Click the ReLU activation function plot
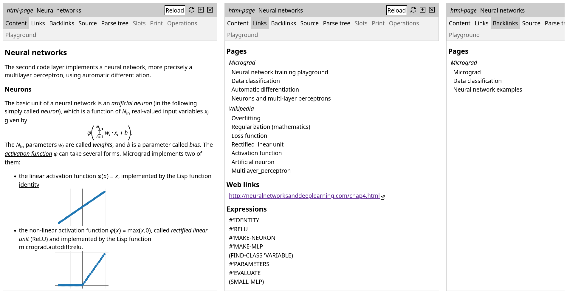 (x=82, y=270)
